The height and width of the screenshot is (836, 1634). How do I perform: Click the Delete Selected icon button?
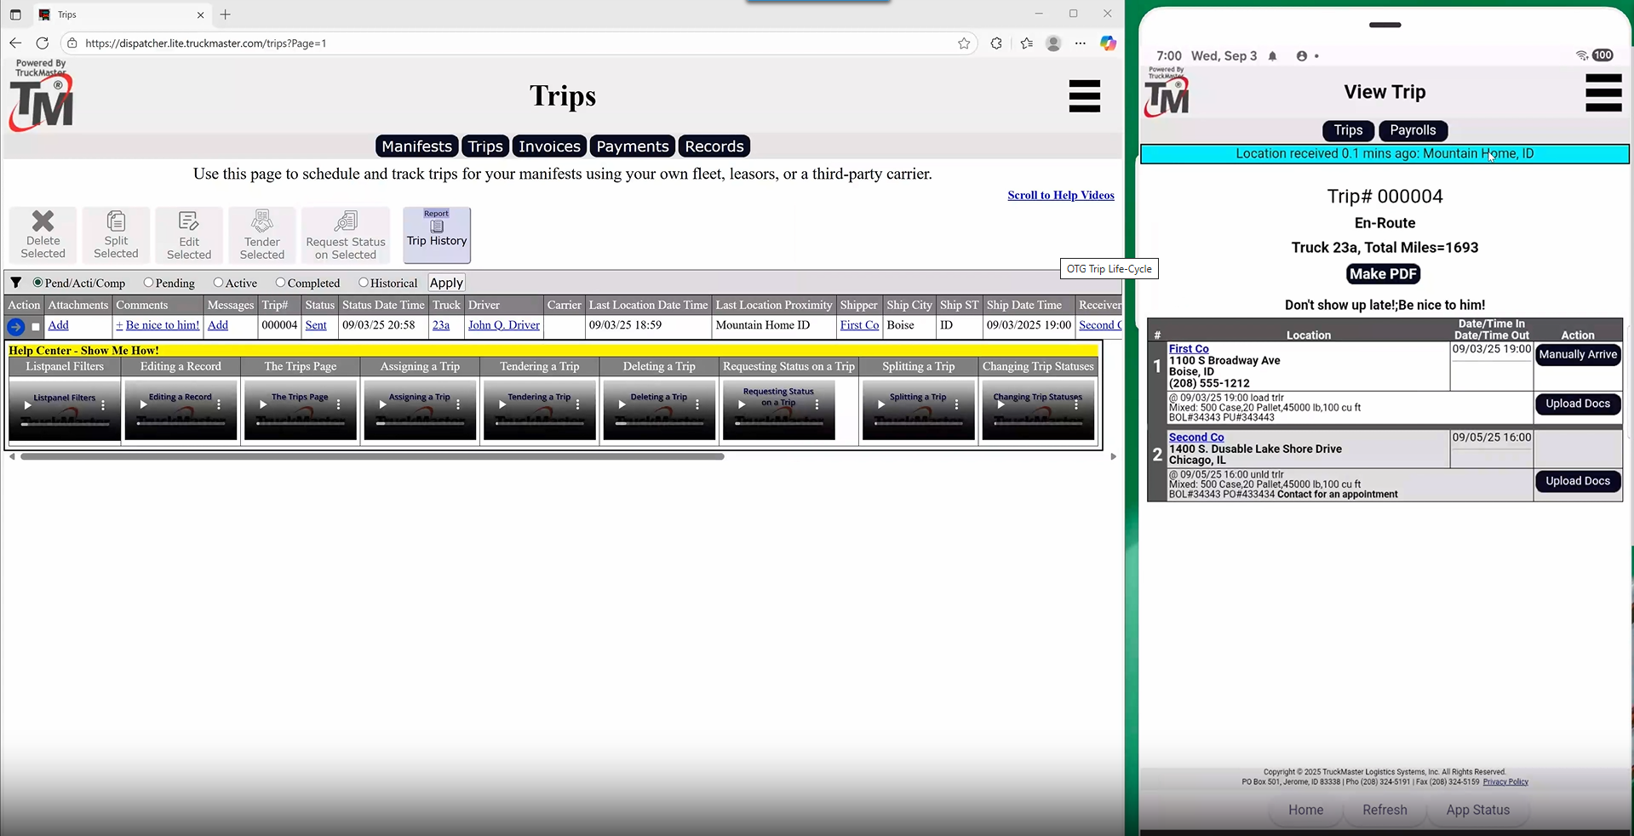[x=43, y=235]
